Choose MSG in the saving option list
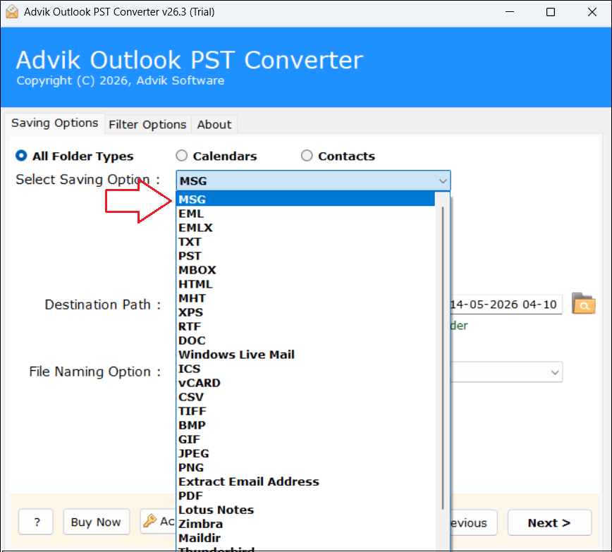The height and width of the screenshot is (552, 612). (305, 199)
